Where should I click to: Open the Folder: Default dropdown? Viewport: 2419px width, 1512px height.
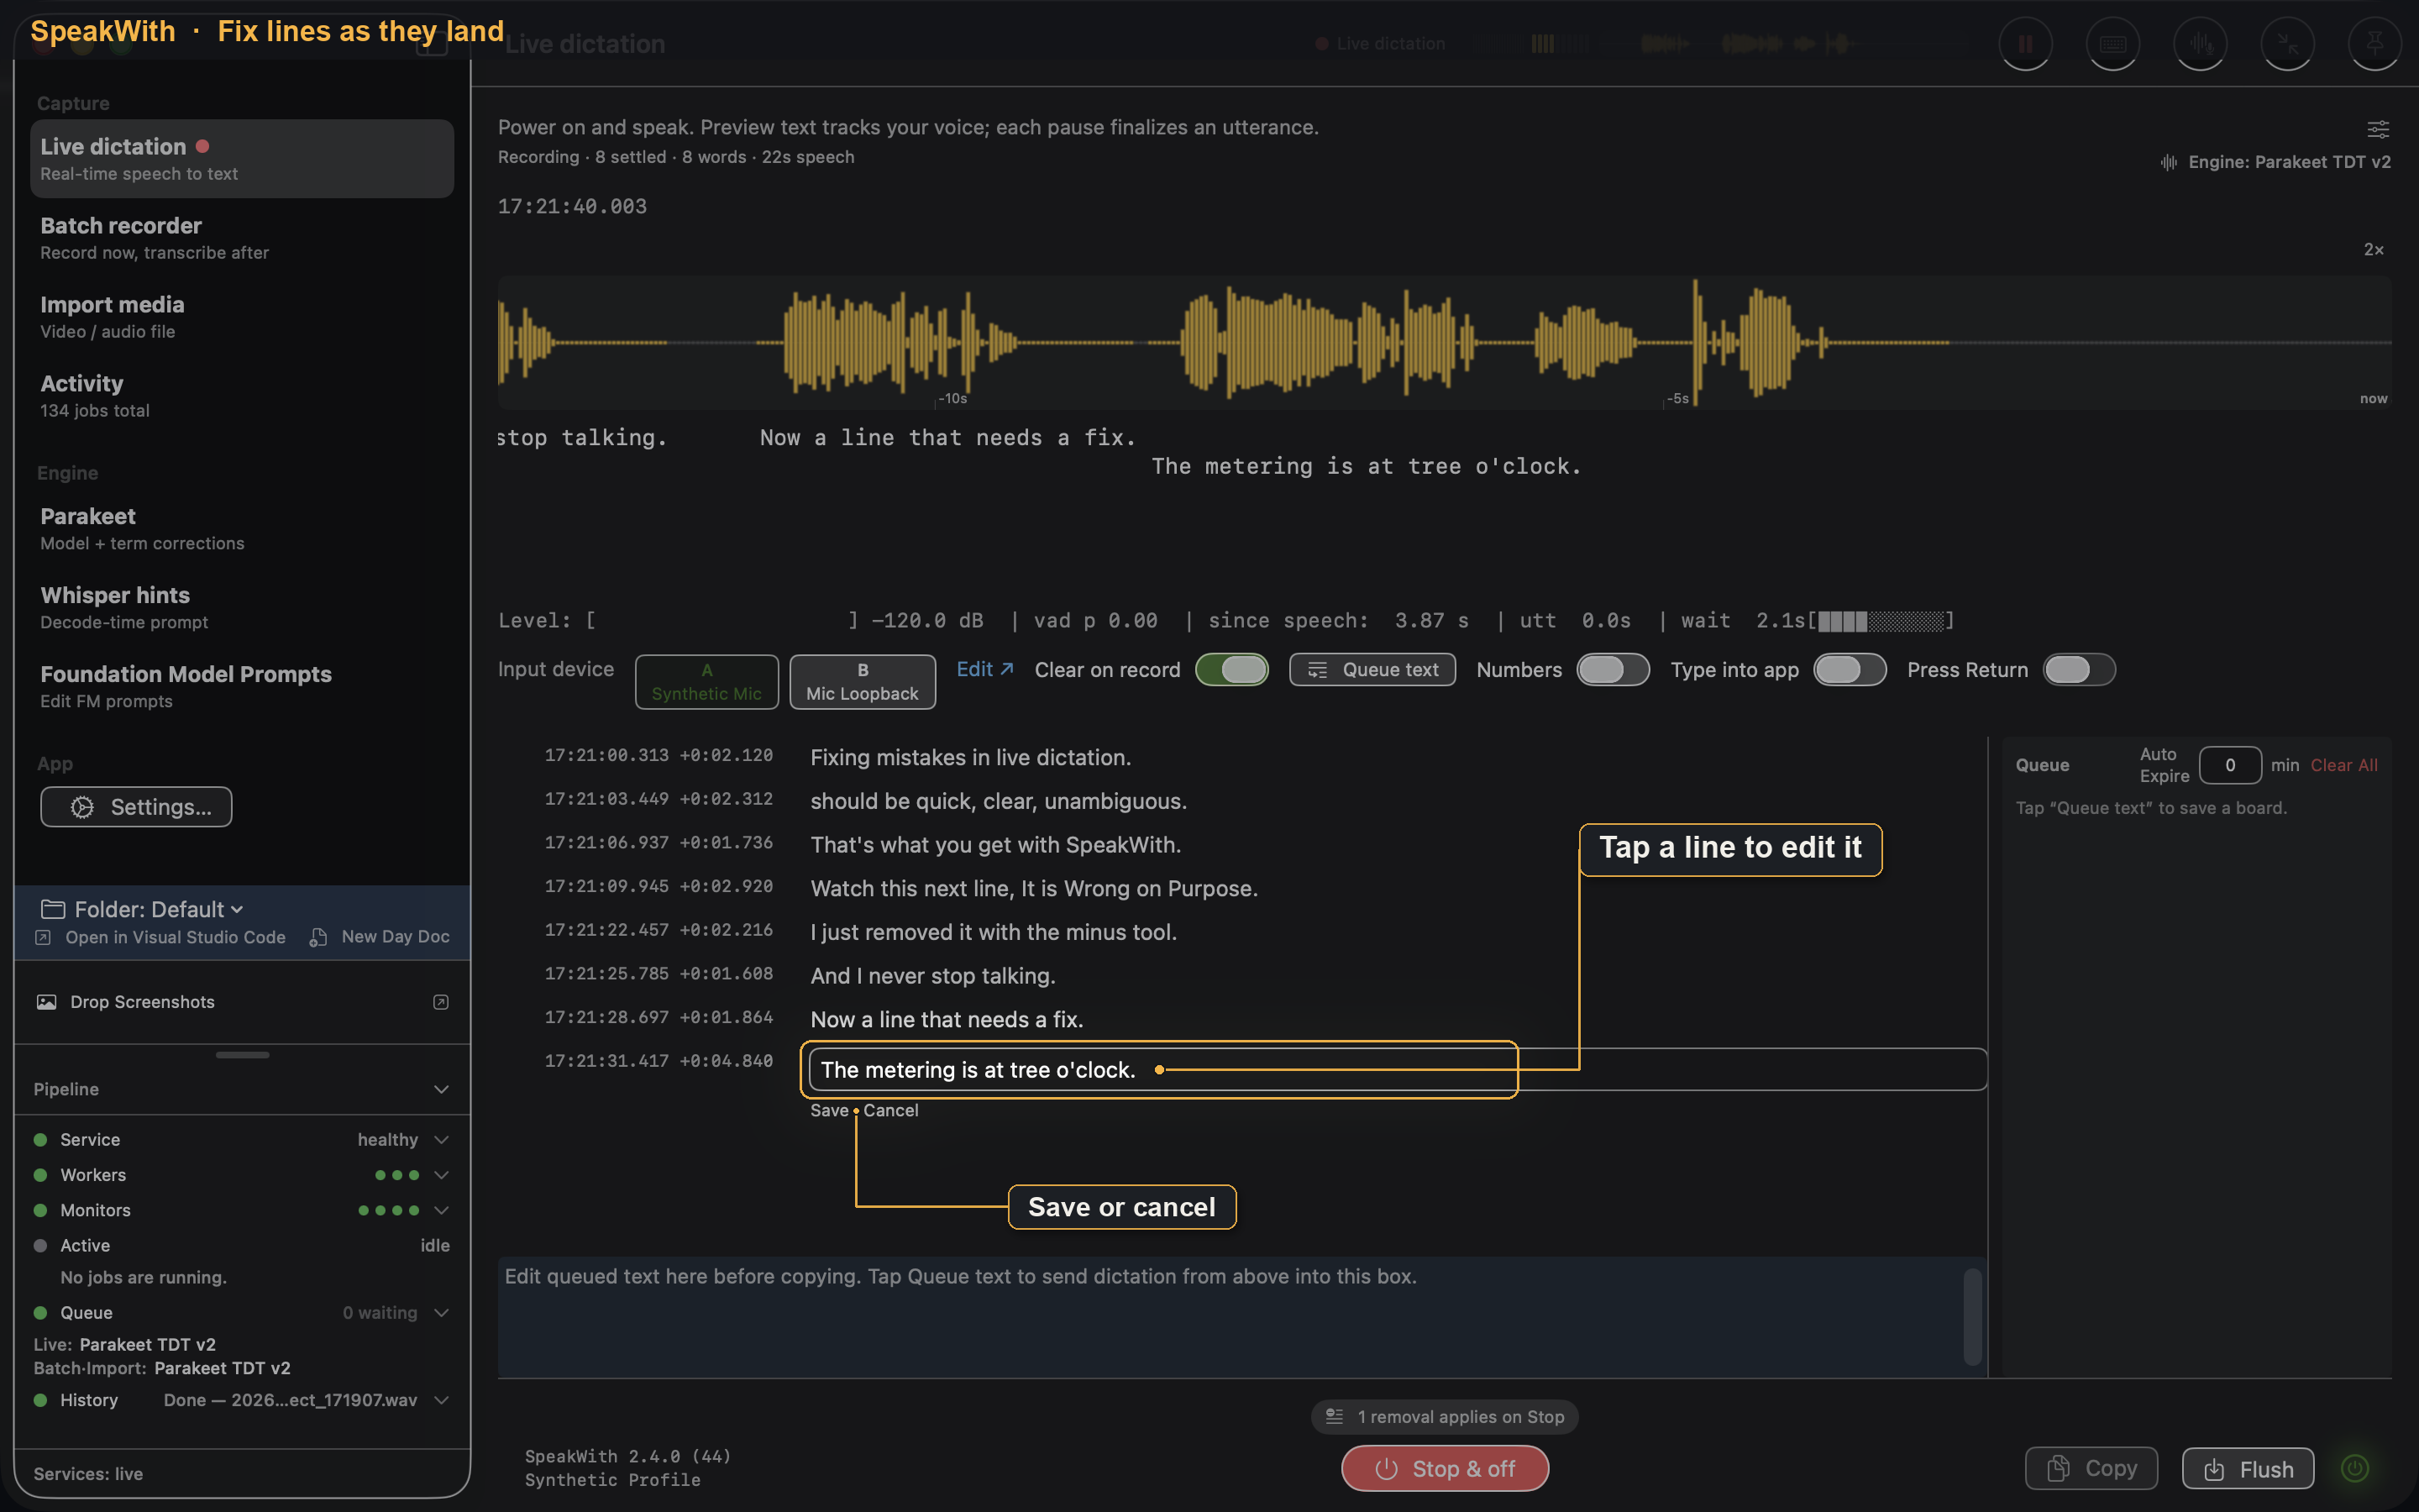click(159, 909)
